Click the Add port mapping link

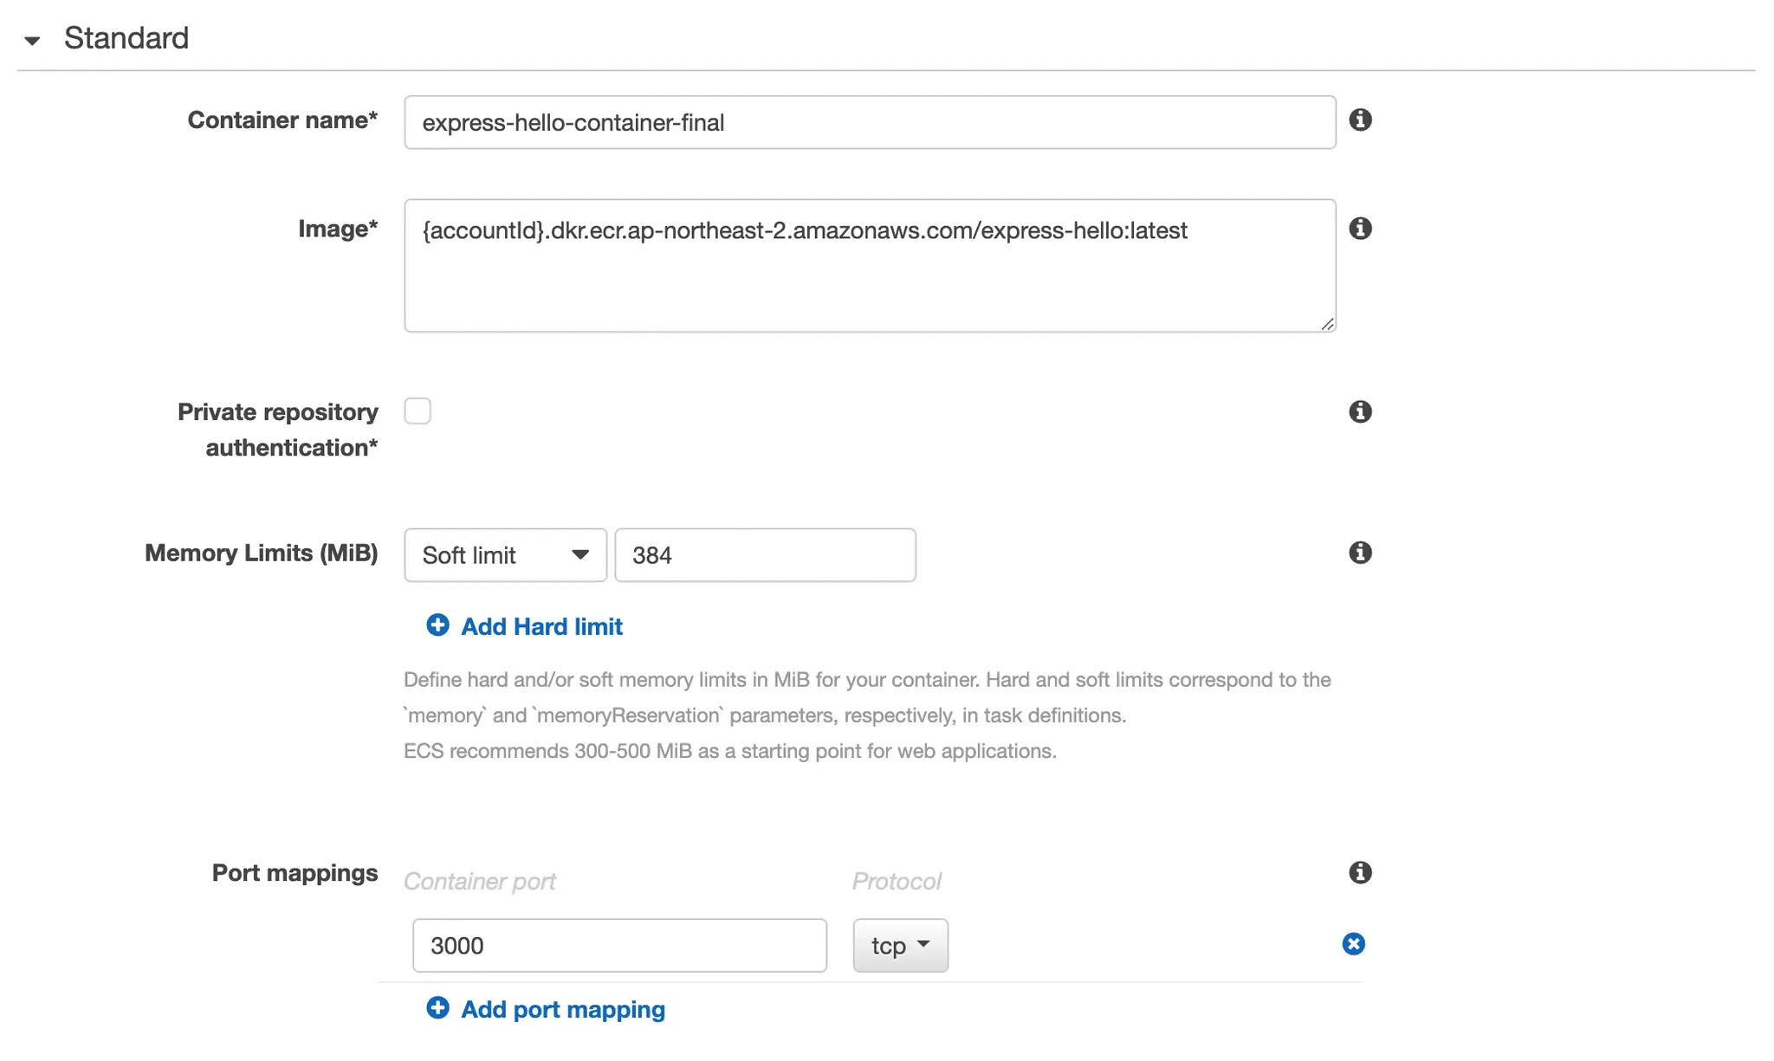pyautogui.click(x=562, y=1009)
